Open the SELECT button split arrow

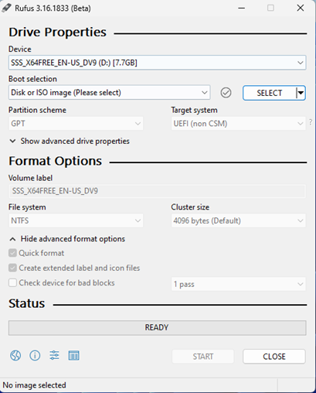[x=301, y=93]
